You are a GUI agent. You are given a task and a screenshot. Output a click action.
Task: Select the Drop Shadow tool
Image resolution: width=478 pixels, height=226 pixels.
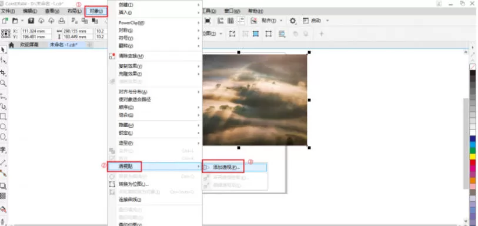(x=4, y=186)
